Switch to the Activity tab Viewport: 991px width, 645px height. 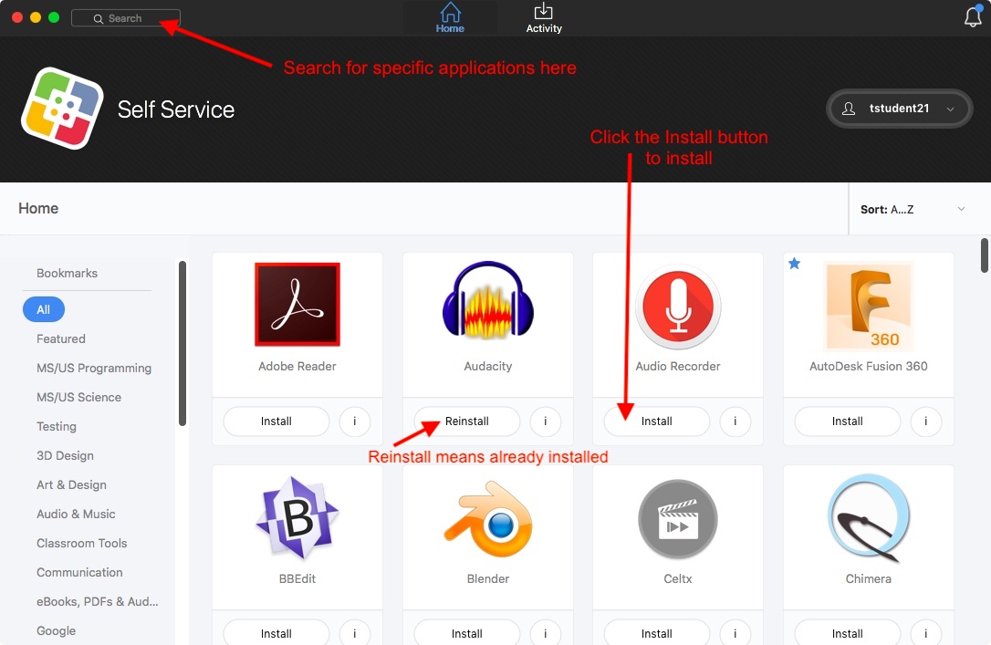tap(544, 17)
